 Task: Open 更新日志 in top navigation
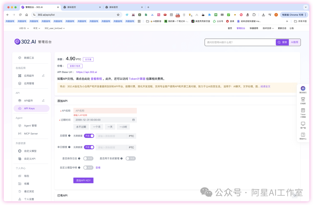point(282,28)
